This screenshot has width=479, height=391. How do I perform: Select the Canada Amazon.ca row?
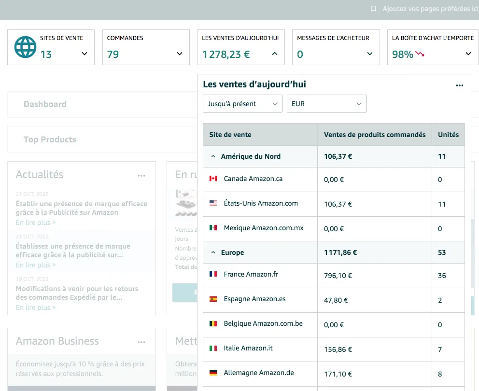point(334,180)
